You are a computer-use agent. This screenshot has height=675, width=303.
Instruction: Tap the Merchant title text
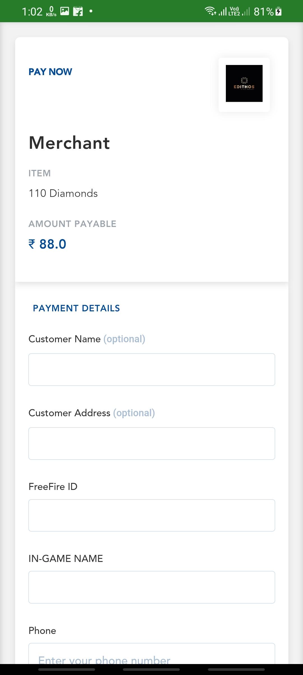[x=69, y=143]
